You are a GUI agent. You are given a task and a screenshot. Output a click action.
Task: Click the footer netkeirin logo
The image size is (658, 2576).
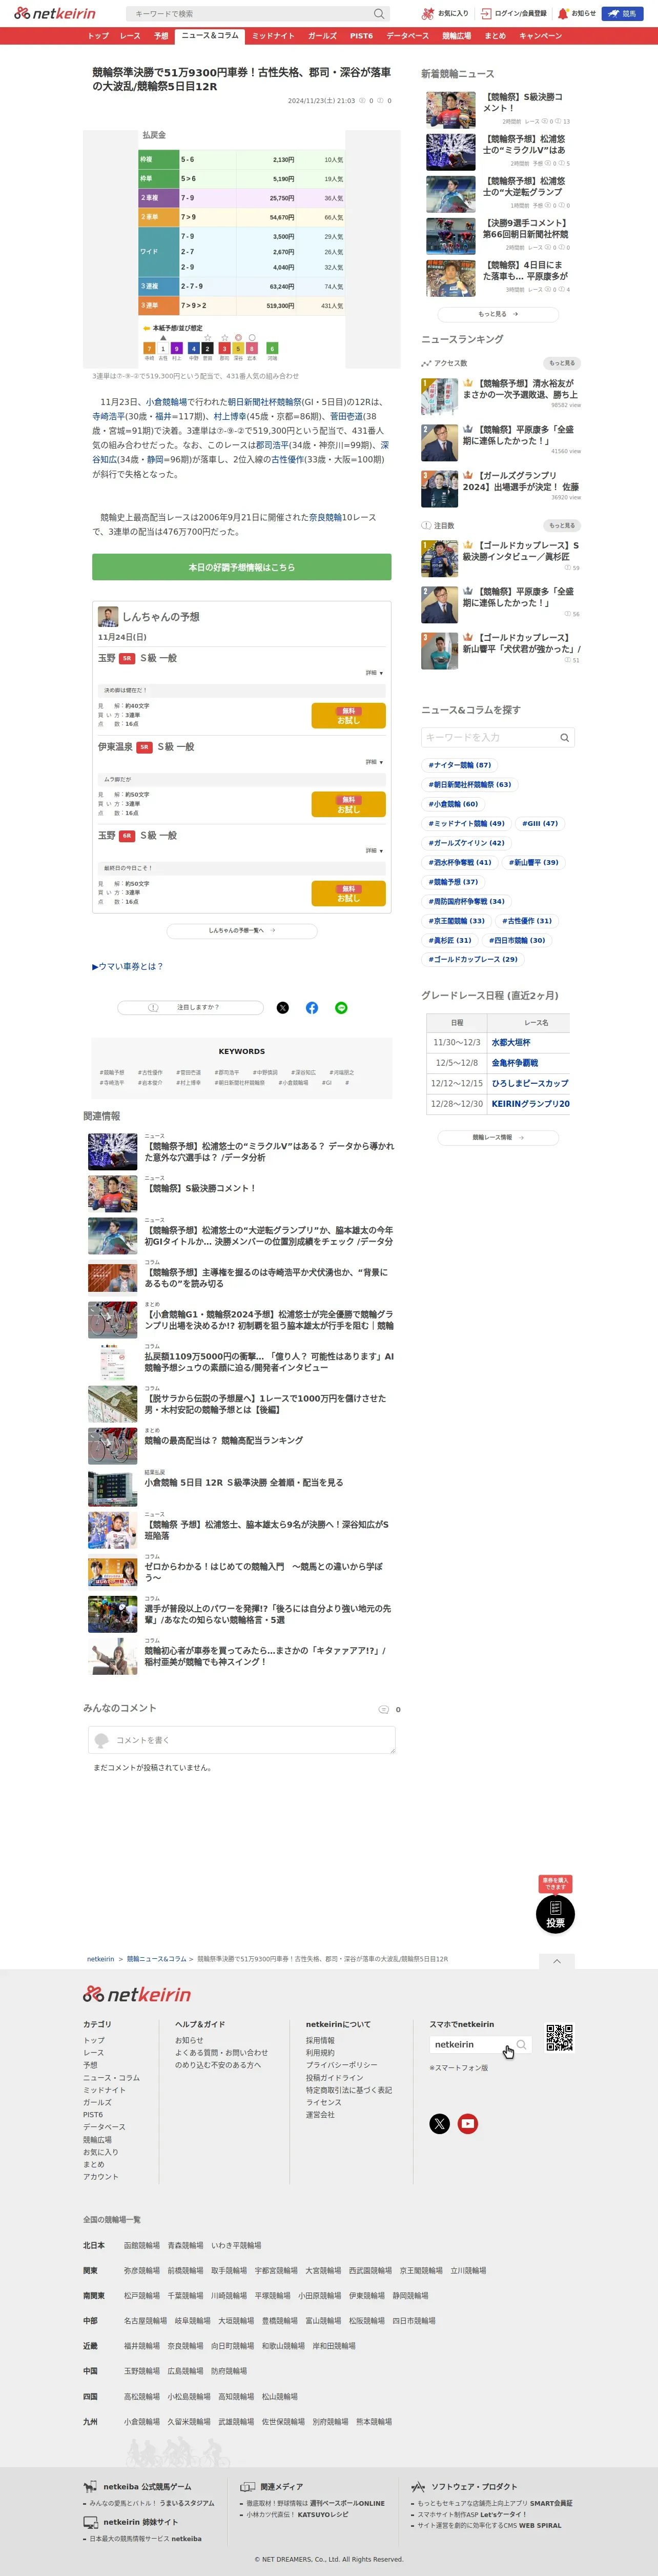(137, 1994)
